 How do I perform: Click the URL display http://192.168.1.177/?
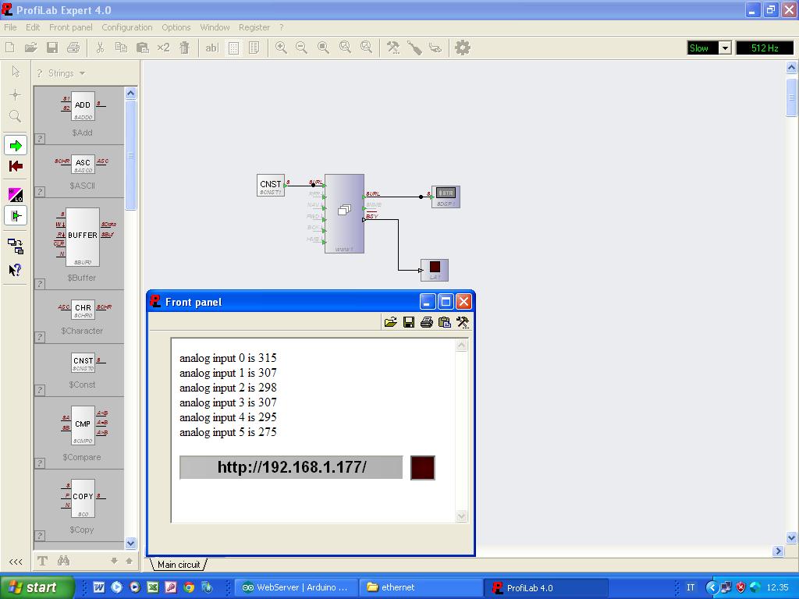291,468
